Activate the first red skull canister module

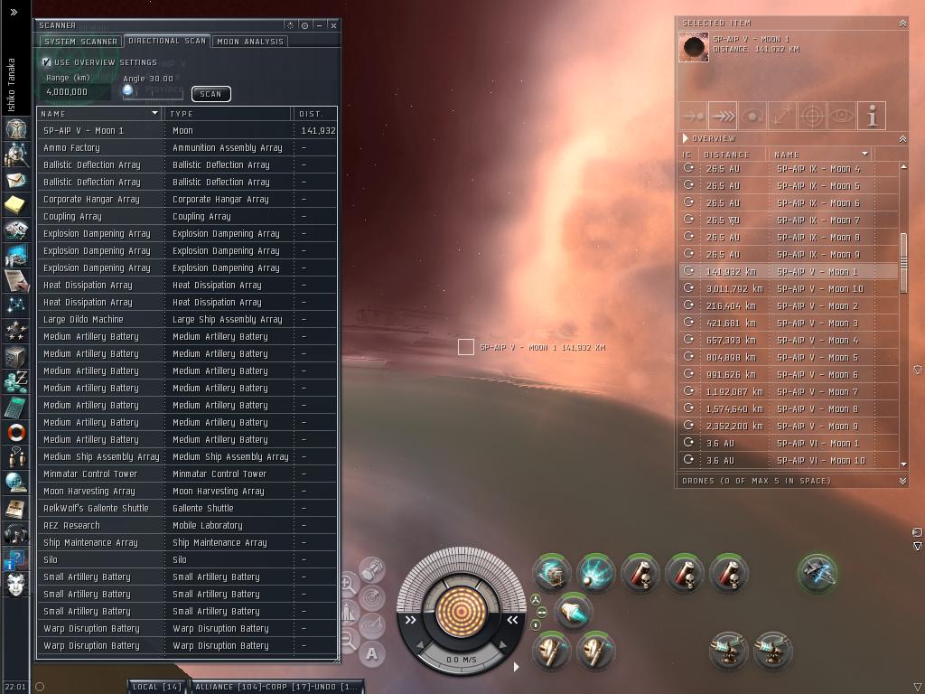(640, 572)
